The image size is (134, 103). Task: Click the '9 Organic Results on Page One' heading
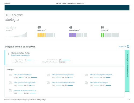pyautogui.click(x=20, y=47)
